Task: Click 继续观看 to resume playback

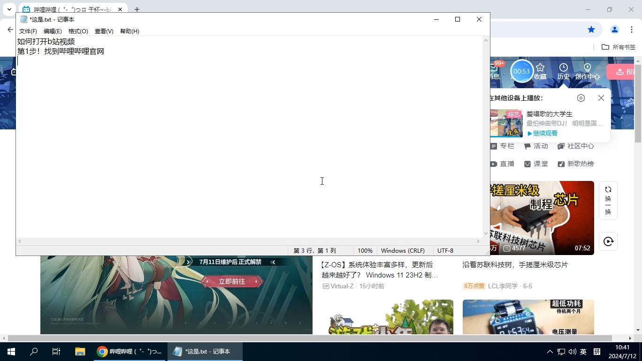Action: tap(543, 133)
